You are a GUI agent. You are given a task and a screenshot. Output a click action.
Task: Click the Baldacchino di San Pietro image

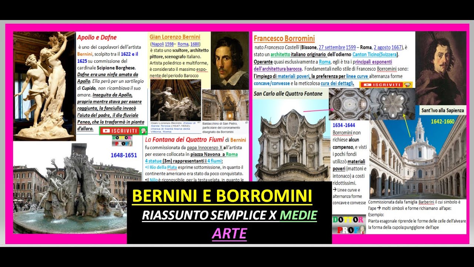225,105
